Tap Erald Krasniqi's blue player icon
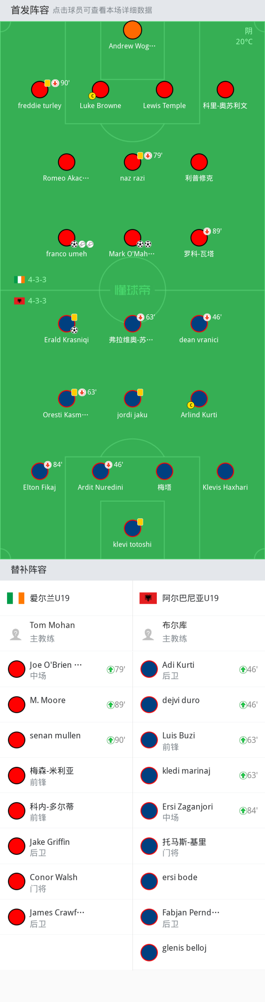This screenshot has width=265, height=1002. click(x=66, y=324)
